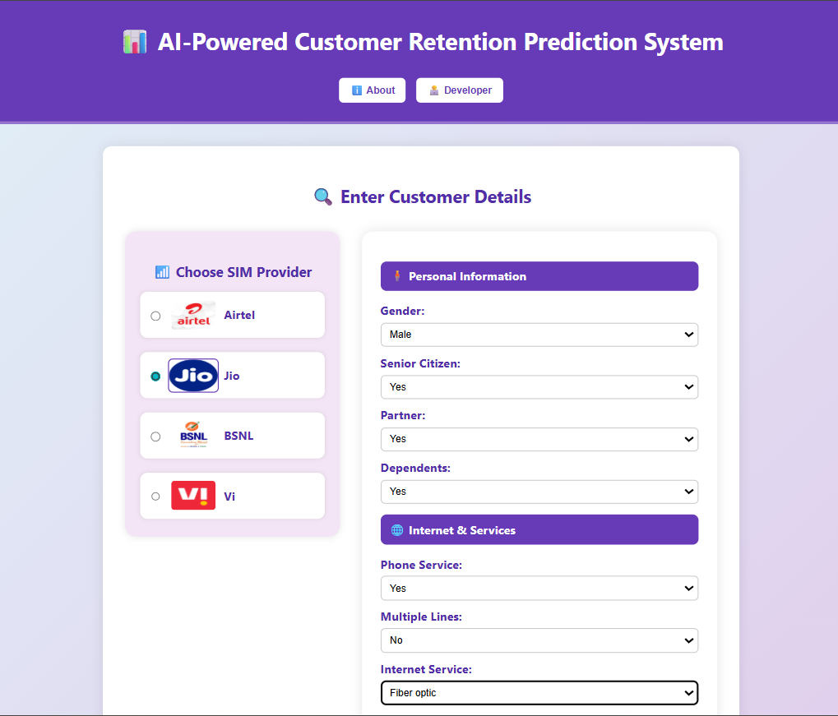Select the BSNL radio button
Image resolution: width=838 pixels, height=716 pixels.
pos(155,437)
